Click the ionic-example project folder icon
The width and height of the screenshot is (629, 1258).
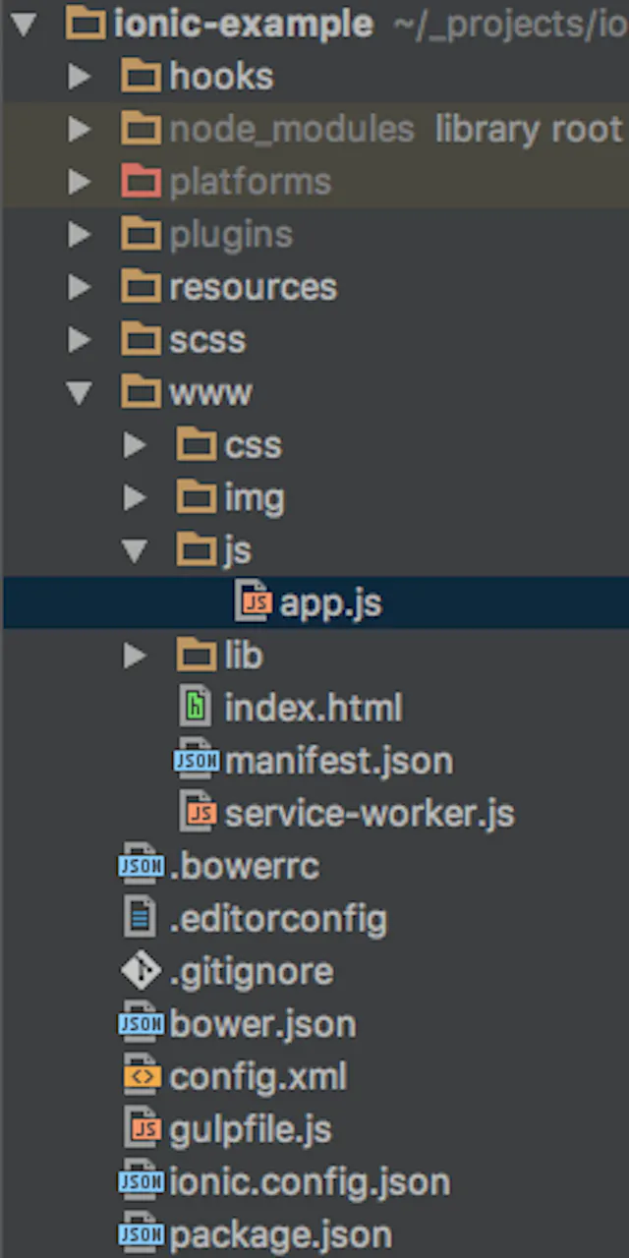[86, 24]
